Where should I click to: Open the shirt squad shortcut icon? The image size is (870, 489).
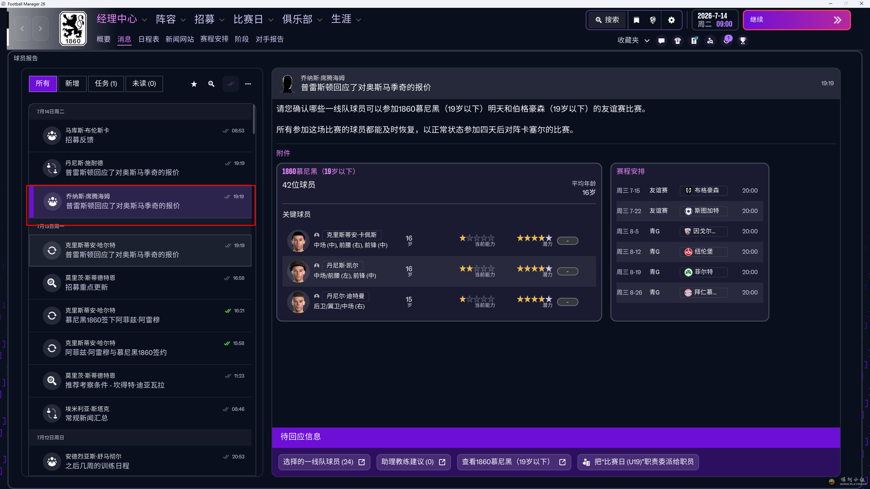678,41
